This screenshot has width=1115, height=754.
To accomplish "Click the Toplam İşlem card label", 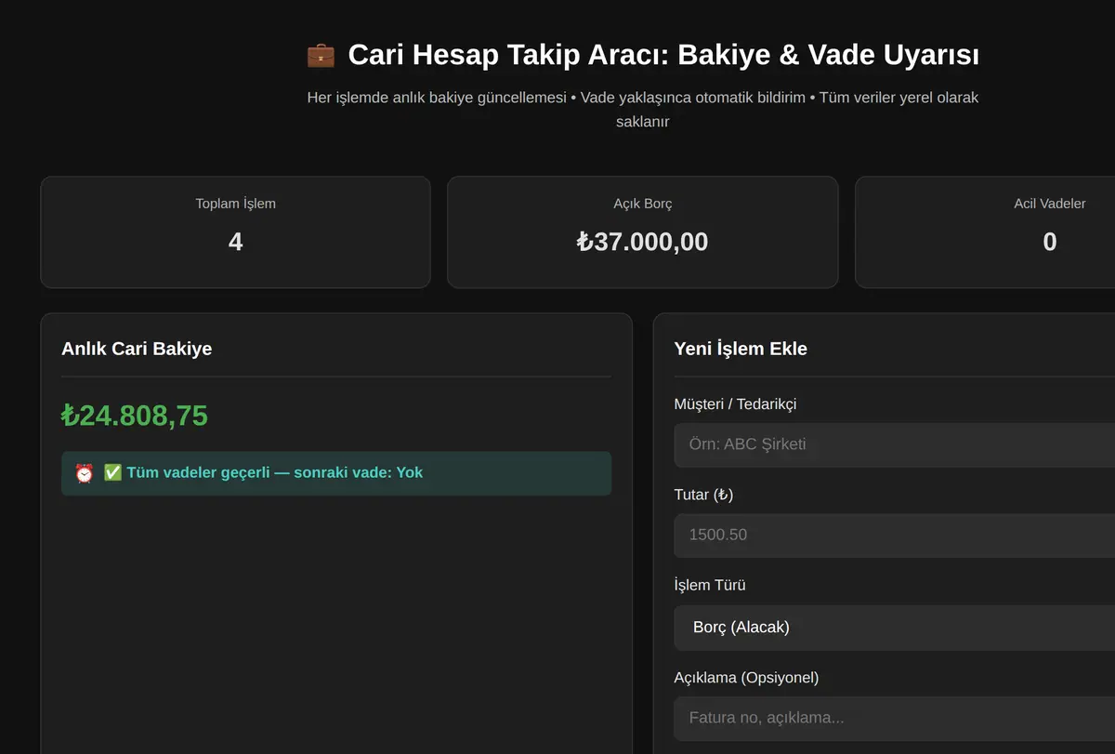I will point(235,204).
